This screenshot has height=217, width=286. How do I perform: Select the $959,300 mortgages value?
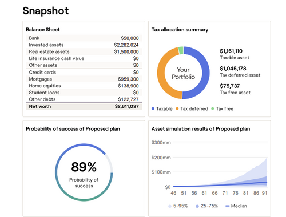(x=128, y=79)
